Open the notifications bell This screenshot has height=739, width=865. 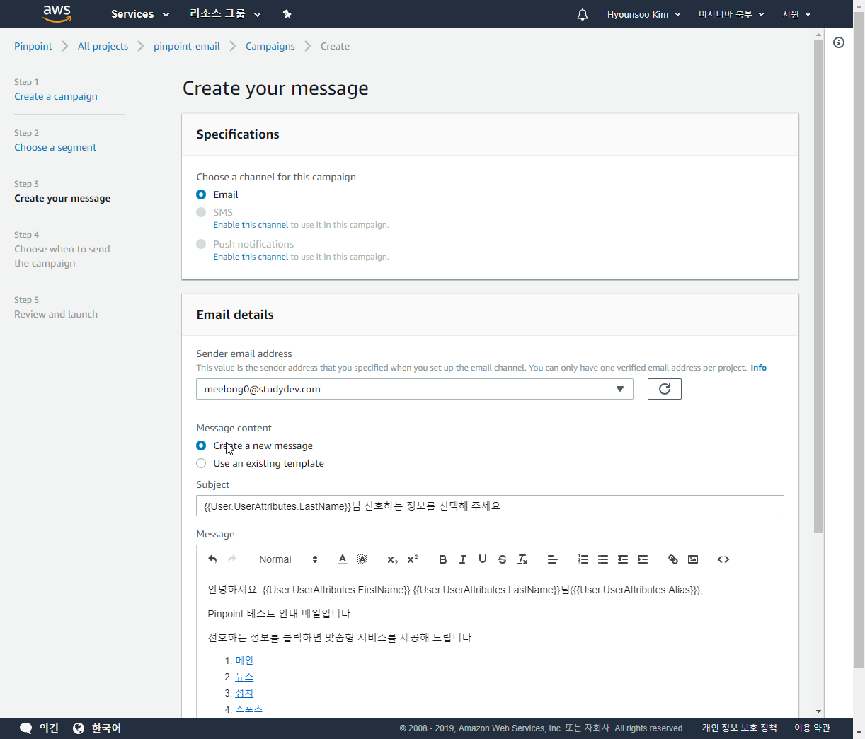tap(583, 14)
